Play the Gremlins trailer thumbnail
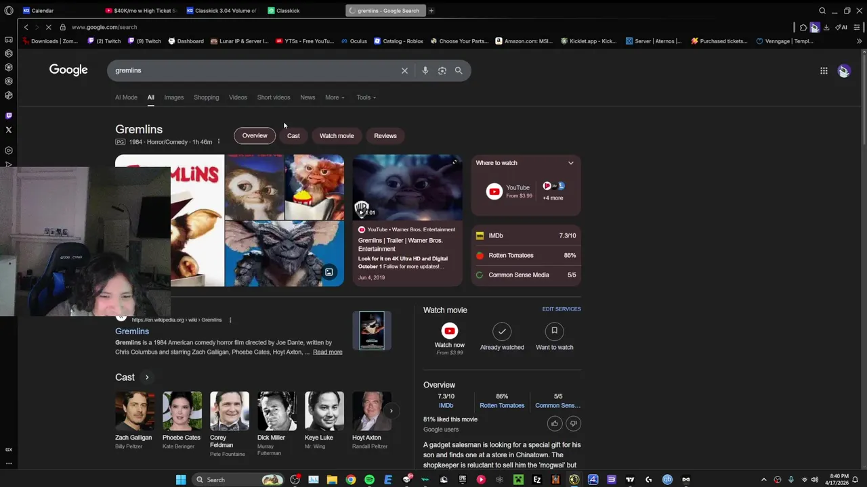This screenshot has width=867, height=487. pyautogui.click(x=407, y=187)
